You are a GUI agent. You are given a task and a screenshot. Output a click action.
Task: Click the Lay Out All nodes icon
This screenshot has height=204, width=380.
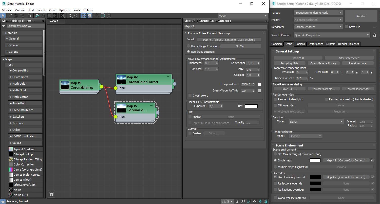point(71,15)
